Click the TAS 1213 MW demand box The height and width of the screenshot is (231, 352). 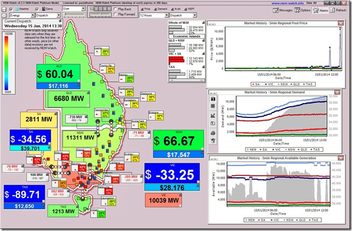(63, 211)
